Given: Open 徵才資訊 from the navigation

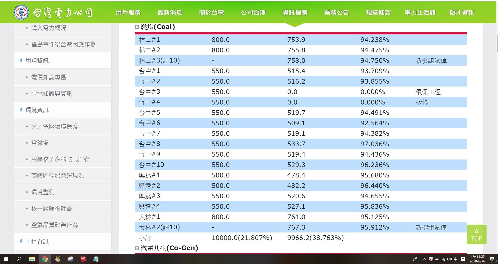Looking at the screenshot, I should (462, 13).
